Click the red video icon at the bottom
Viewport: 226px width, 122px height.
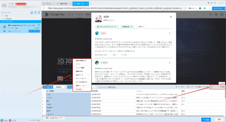click(x=10, y=120)
